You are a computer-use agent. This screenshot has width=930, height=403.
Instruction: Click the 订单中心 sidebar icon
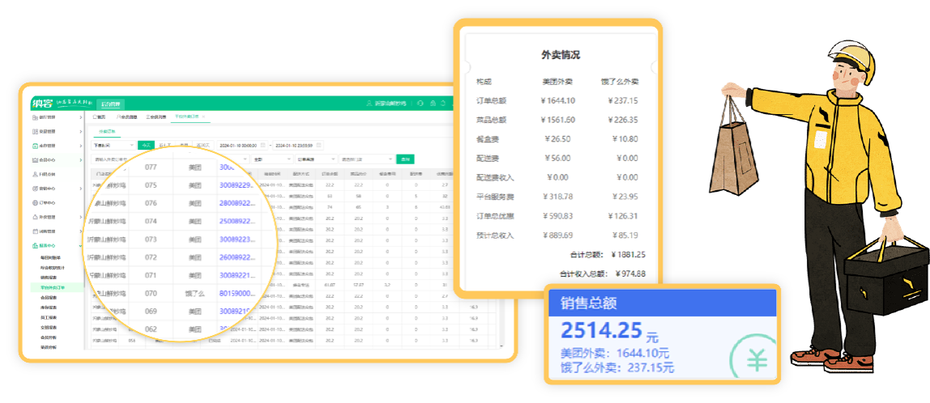click(34, 202)
